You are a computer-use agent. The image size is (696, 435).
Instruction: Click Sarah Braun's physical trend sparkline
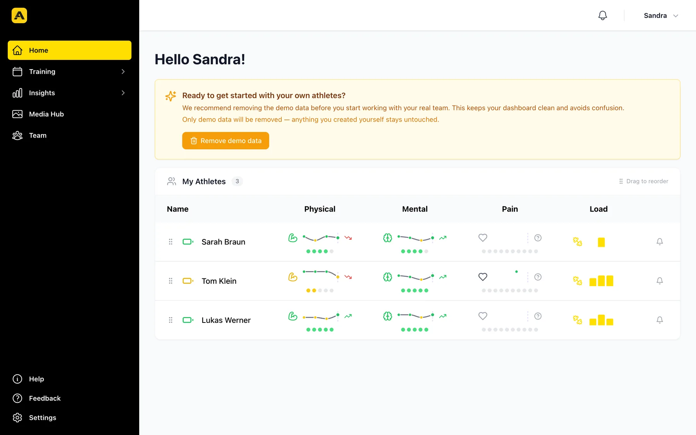[321, 238]
